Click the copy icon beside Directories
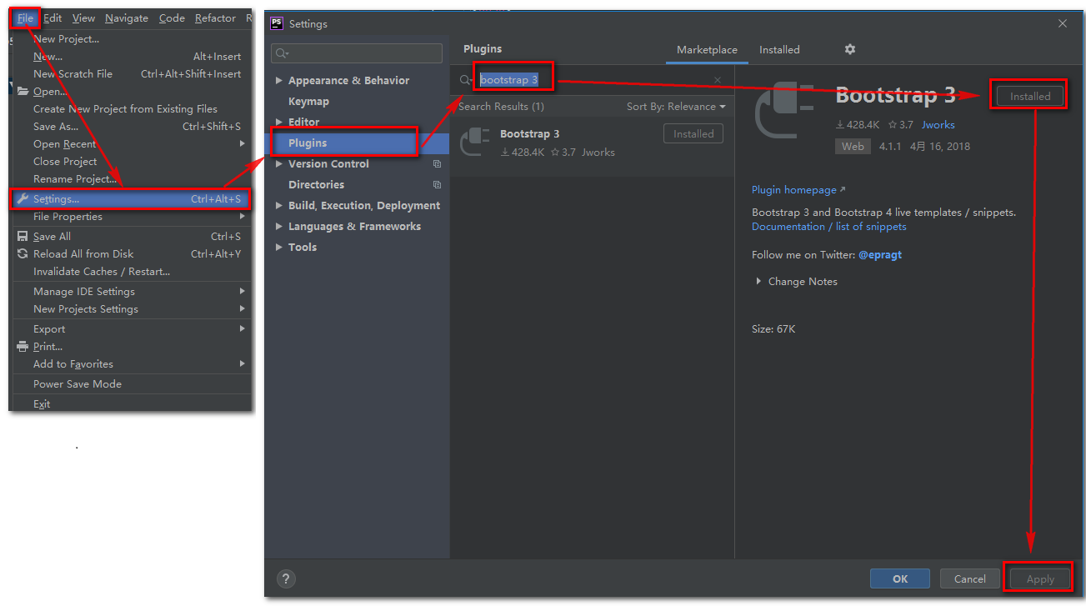The width and height of the screenshot is (1086, 606). click(437, 185)
